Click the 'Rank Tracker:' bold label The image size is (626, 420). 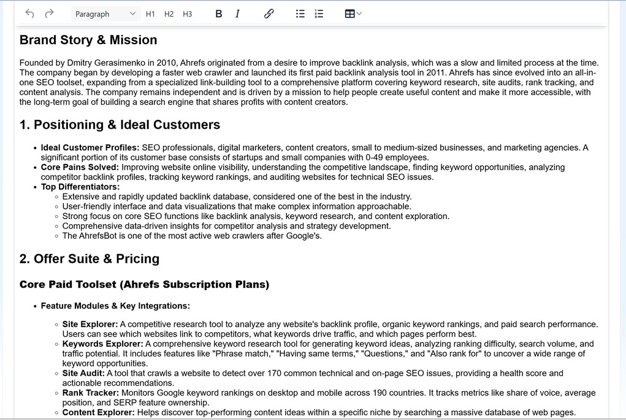[91, 393]
